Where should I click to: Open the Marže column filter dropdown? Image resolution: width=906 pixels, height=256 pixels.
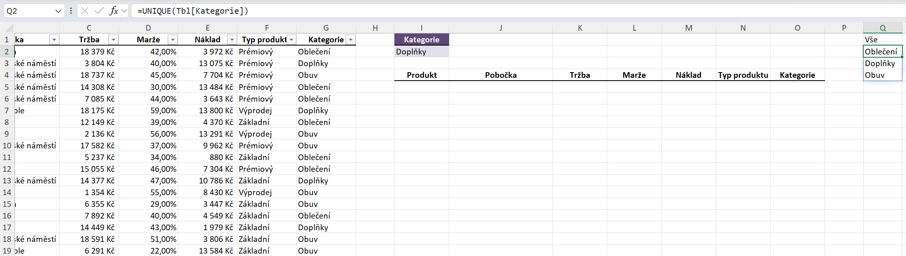[x=173, y=40]
